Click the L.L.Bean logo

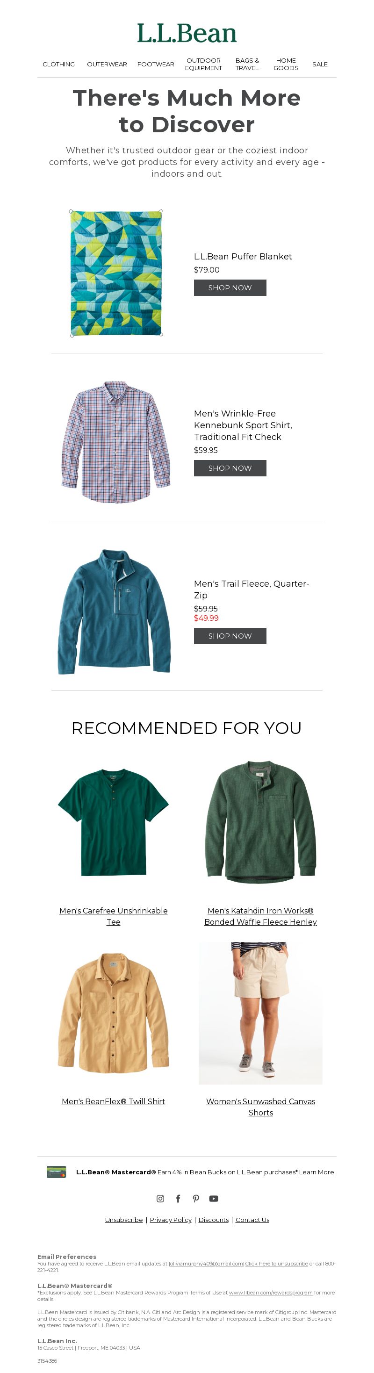187,33
